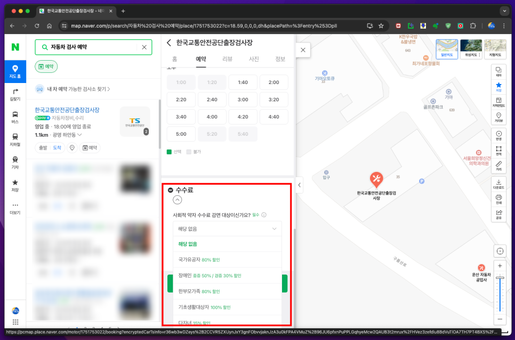
Task: Open Naver Map home tab in sidebar
Action: pos(15,71)
